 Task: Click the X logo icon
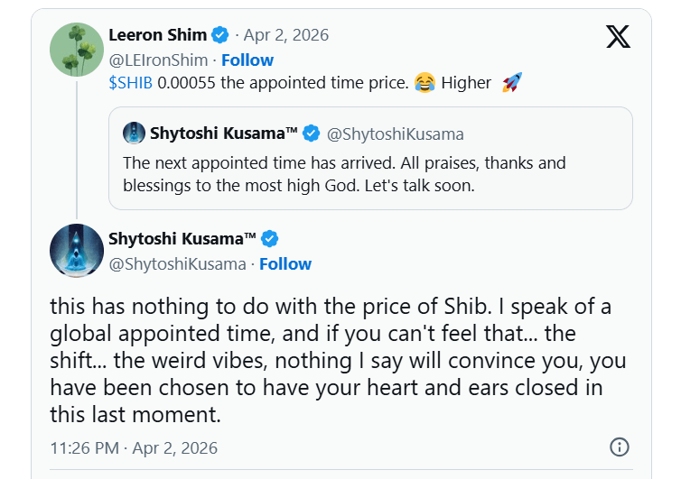coord(618,36)
